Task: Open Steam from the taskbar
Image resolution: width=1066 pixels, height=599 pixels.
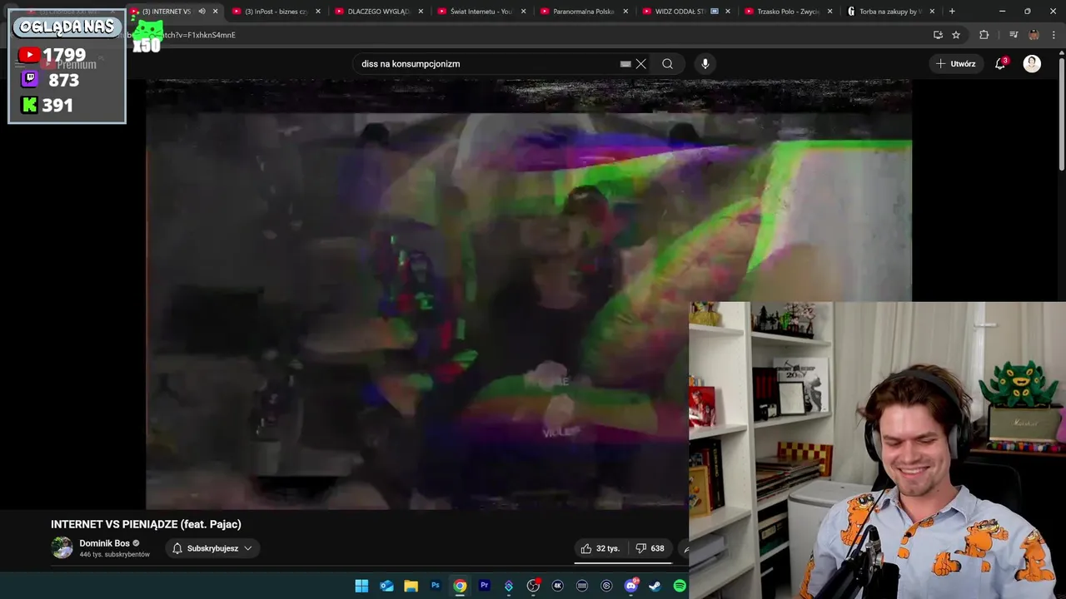Action: [x=655, y=586]
